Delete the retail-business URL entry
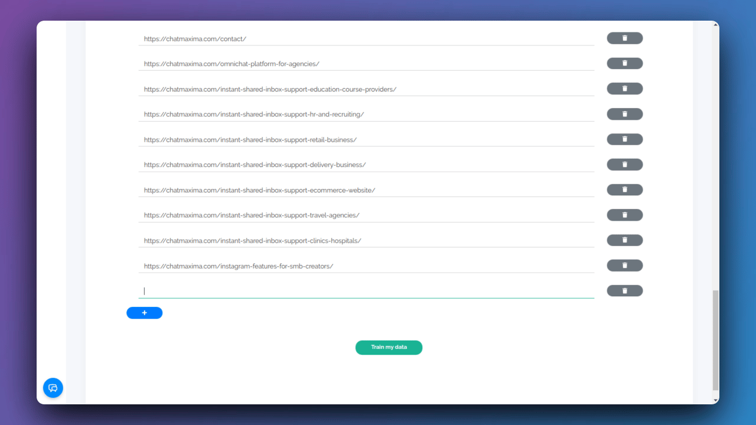Screen dimensions: 756x425 624,139
